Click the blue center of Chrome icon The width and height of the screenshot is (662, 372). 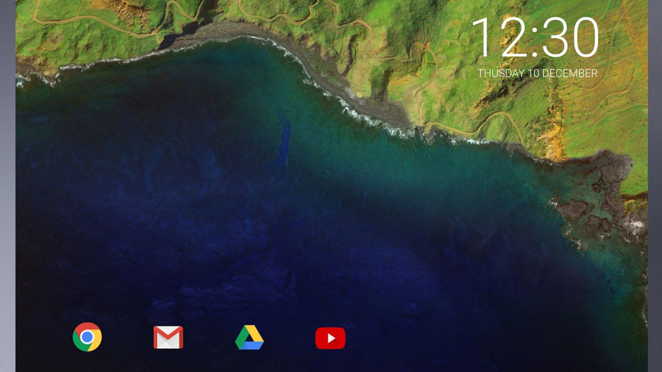(x=87, y=337)
